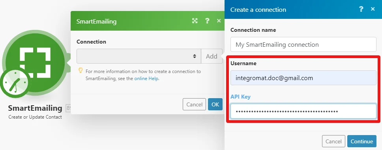Click the SmartEmailing module circle icon

point(35,63)
